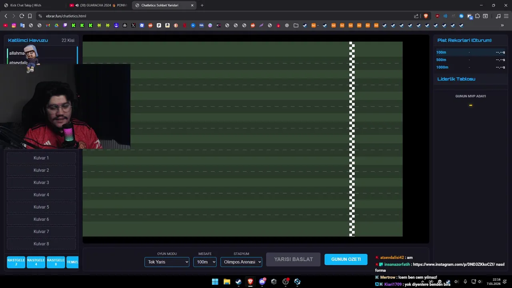Open Steam from the taskbar
This screenshot has width=512, height=288.
[x=238, y=282]
